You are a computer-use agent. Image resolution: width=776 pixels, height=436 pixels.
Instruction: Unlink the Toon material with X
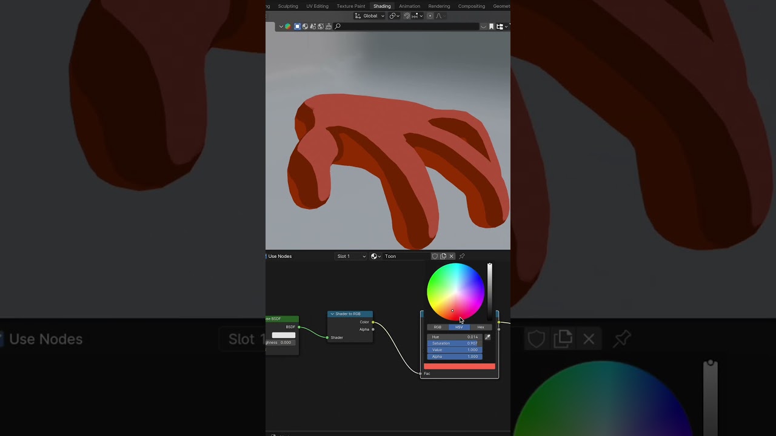point(452,256)
